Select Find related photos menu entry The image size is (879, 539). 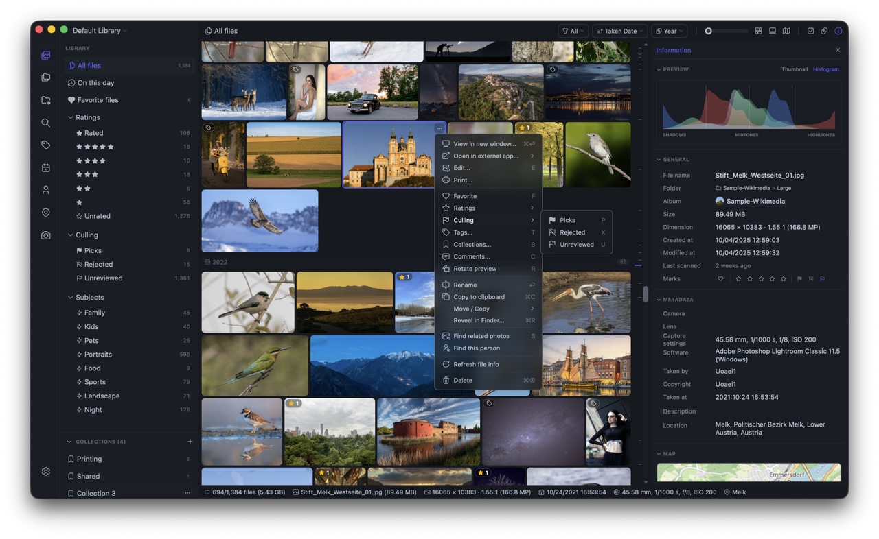click(488, 336)
